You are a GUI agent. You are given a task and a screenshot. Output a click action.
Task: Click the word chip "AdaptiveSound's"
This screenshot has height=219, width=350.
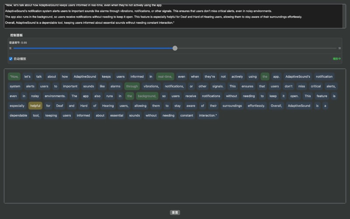pyautogui.click(x=298, y=76)
